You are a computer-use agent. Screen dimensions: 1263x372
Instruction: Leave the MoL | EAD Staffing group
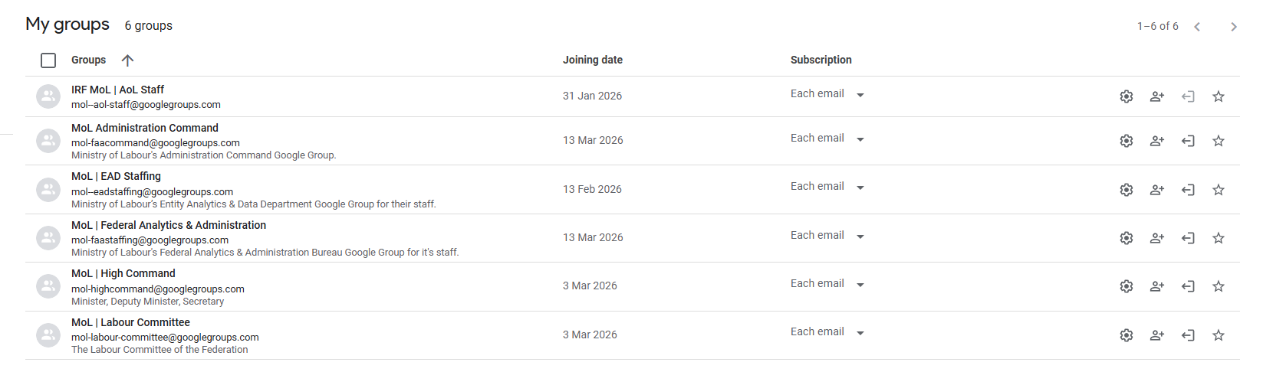[1188, 190]
